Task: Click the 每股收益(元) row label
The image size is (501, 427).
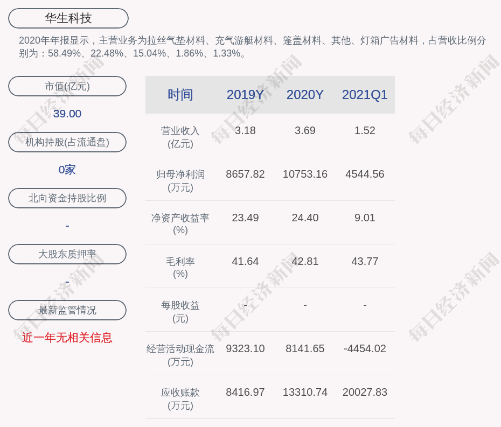Action: pos(180,312)
